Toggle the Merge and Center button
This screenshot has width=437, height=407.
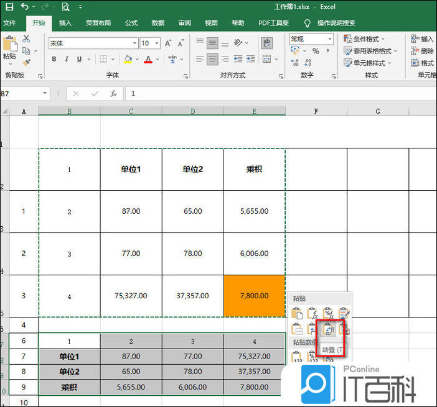[x=266, y=59]
